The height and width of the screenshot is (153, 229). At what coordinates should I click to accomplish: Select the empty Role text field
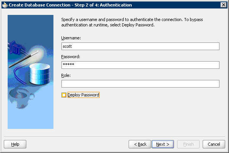click(140, 84)
